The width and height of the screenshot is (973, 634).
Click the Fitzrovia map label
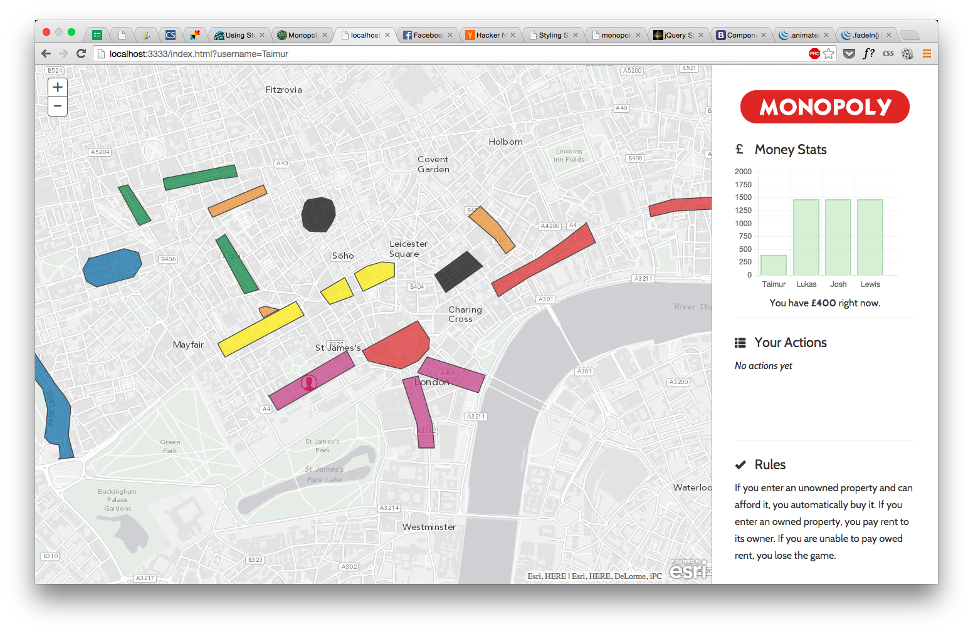(x=283, y=90)
